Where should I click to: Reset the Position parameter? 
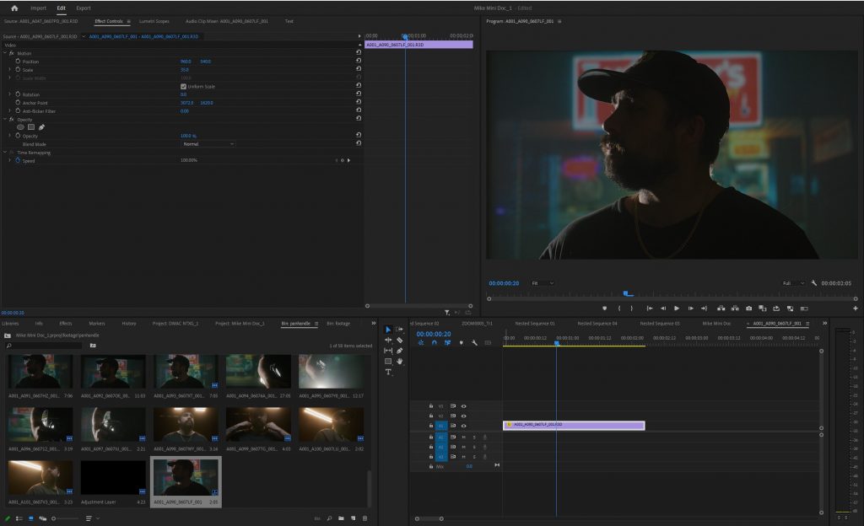(359, 61)
